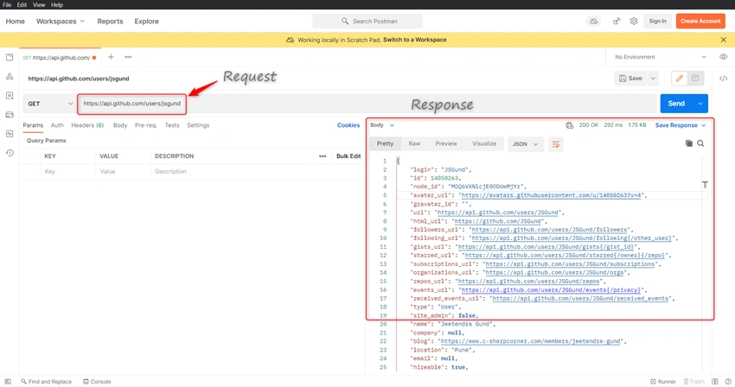735x387 pixels.
Task: Open the GET method dropdown
Action: pyautogui.click(x=50, y=104)
